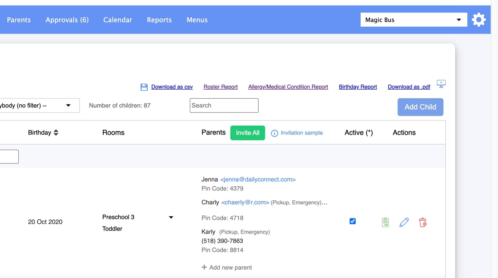This screenshot has height=278, width=498.
Task: Click the floppy disk save icon
Action: 144,87
